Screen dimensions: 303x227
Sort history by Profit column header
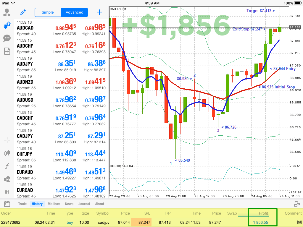(x=263, y=213)
